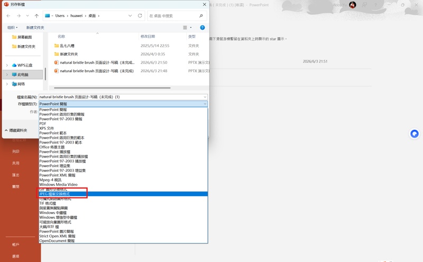Expand the address bar history dropdown
Image resolution: width=423 pixels, height=262 pixels.
(130, 16)
